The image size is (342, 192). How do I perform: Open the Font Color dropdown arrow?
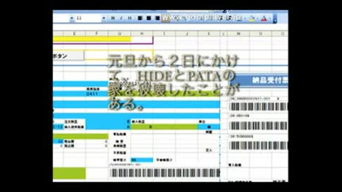270,18
